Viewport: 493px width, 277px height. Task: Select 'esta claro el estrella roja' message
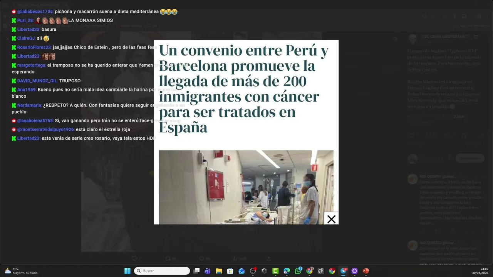click(103, 130)
